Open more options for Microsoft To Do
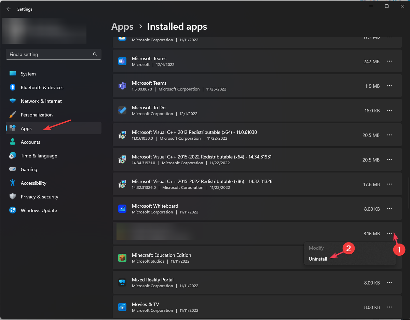The height and width of the screenshot is (320, 410). [389, 110]
